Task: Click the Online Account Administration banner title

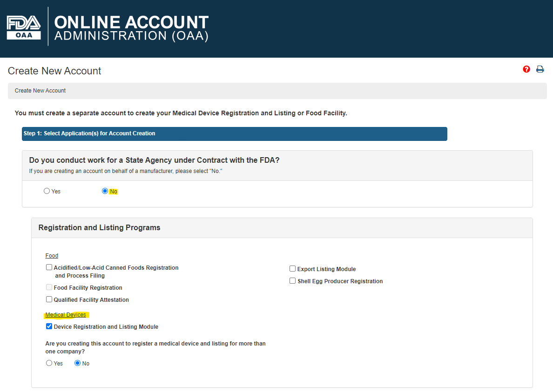Action: [x=131, y=28]
